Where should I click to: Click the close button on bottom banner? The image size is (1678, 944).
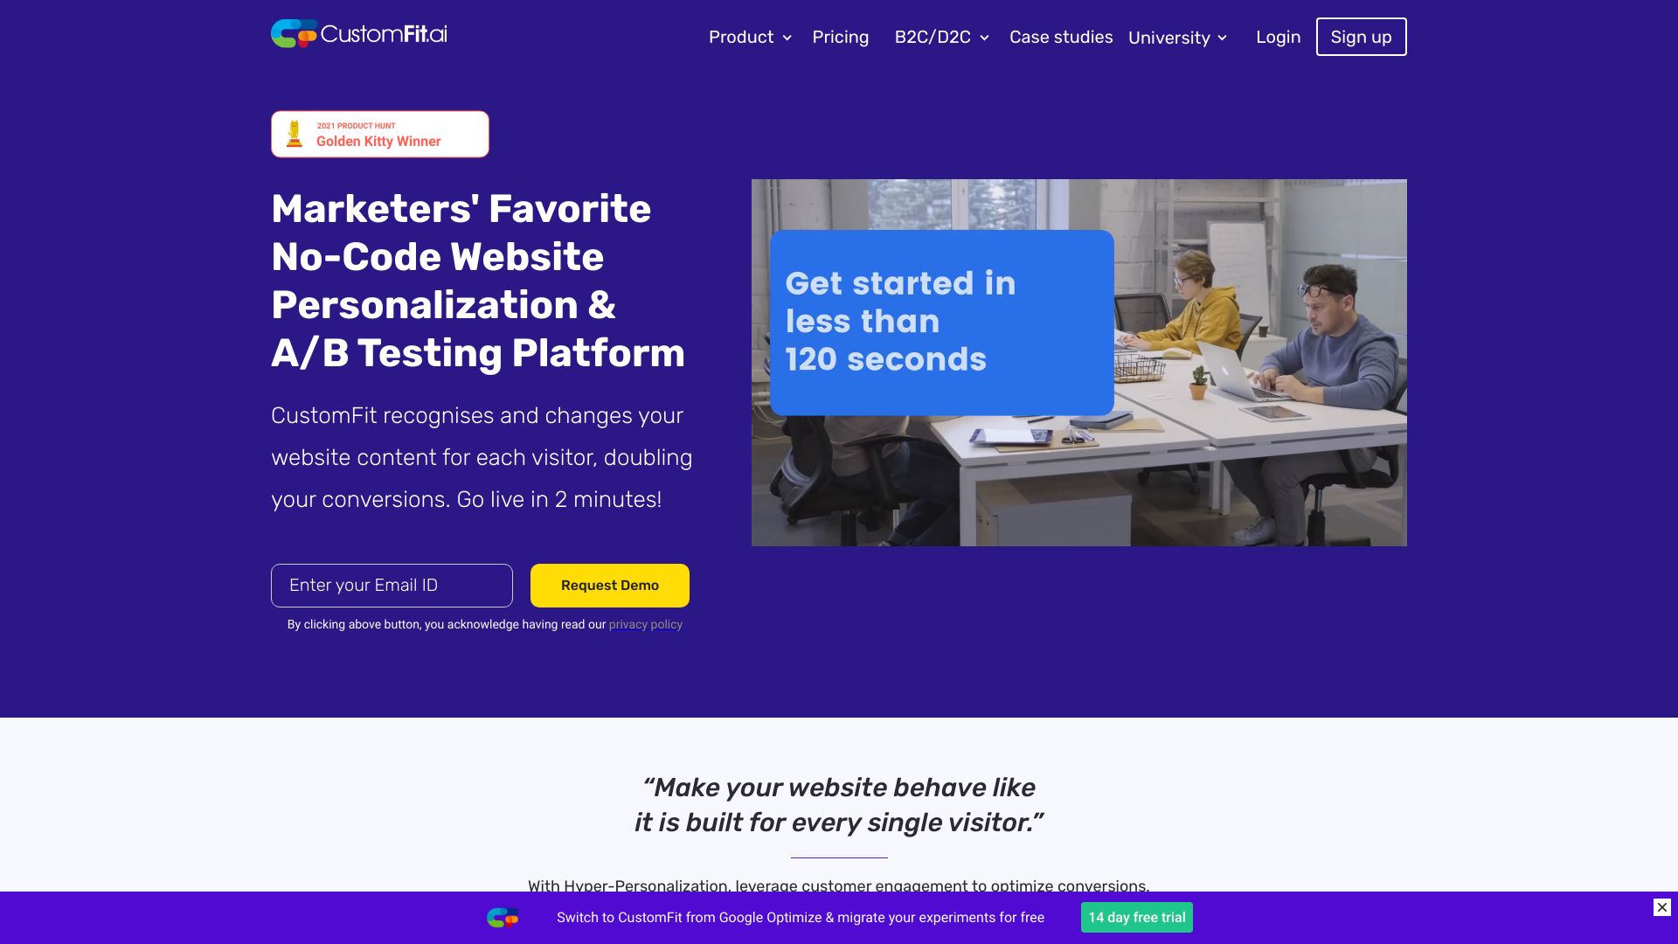point(1662,908)
